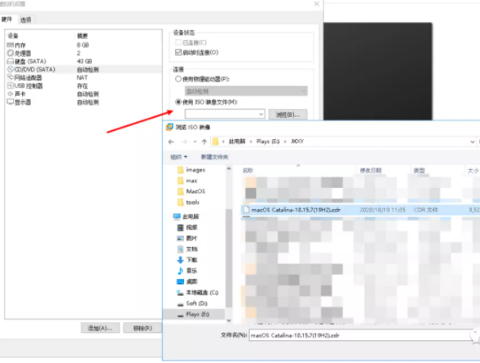Select the CD/DVD (SATA) device icon
The width and height of the screenshot is (480, 363).
(x=11, y=69)
